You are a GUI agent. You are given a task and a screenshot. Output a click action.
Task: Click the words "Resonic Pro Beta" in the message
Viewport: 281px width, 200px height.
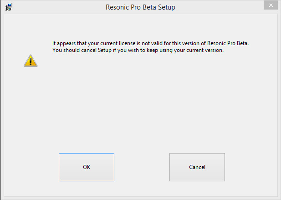[228, 44]
